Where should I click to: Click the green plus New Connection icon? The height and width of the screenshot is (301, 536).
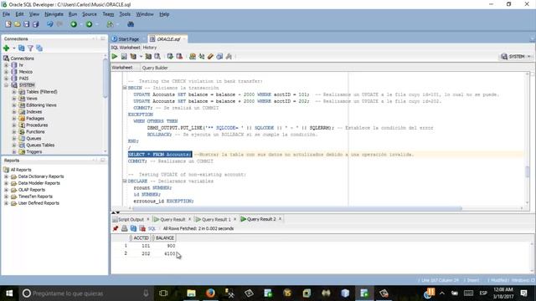[x=6, y=48]
